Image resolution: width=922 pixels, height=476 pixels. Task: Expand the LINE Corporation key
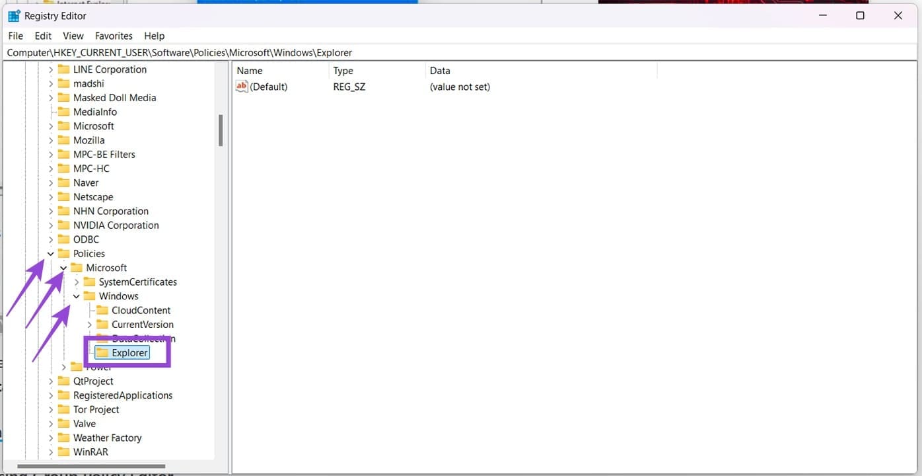51,69
